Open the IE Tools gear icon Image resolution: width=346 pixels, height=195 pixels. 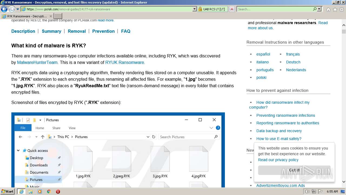coord(342,9)
